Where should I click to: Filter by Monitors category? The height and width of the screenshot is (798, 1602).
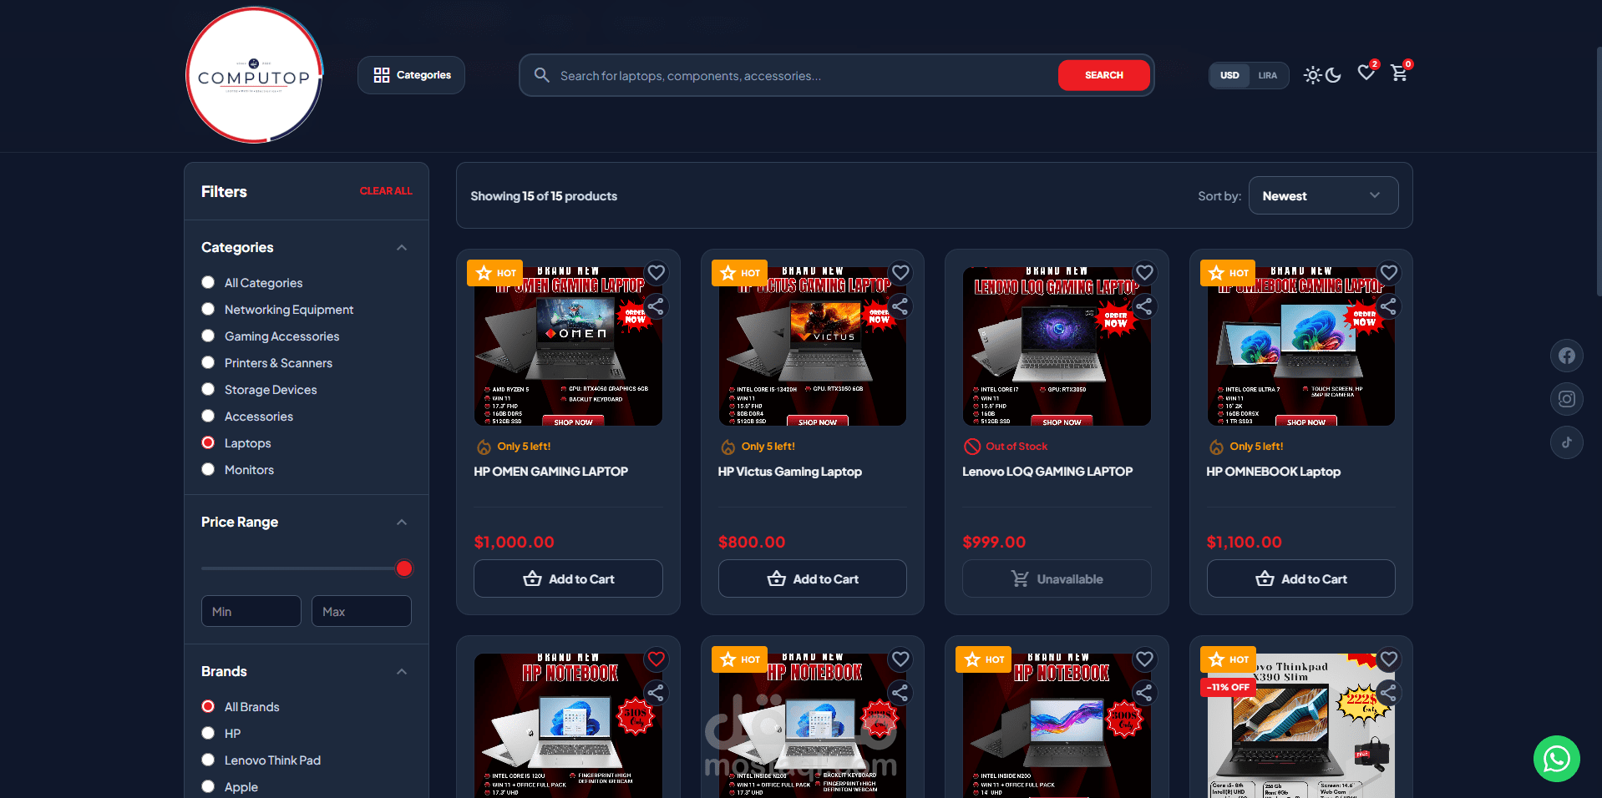tap(208, 470)
